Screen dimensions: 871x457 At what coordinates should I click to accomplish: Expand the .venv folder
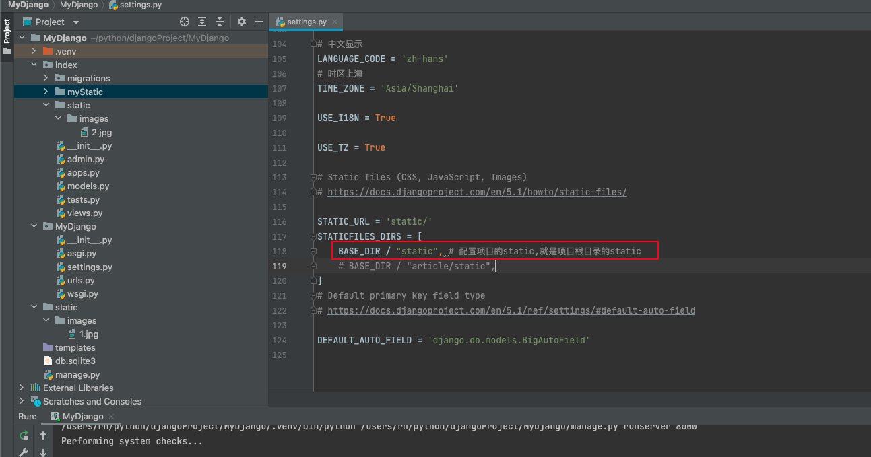(x=34, y=51)
